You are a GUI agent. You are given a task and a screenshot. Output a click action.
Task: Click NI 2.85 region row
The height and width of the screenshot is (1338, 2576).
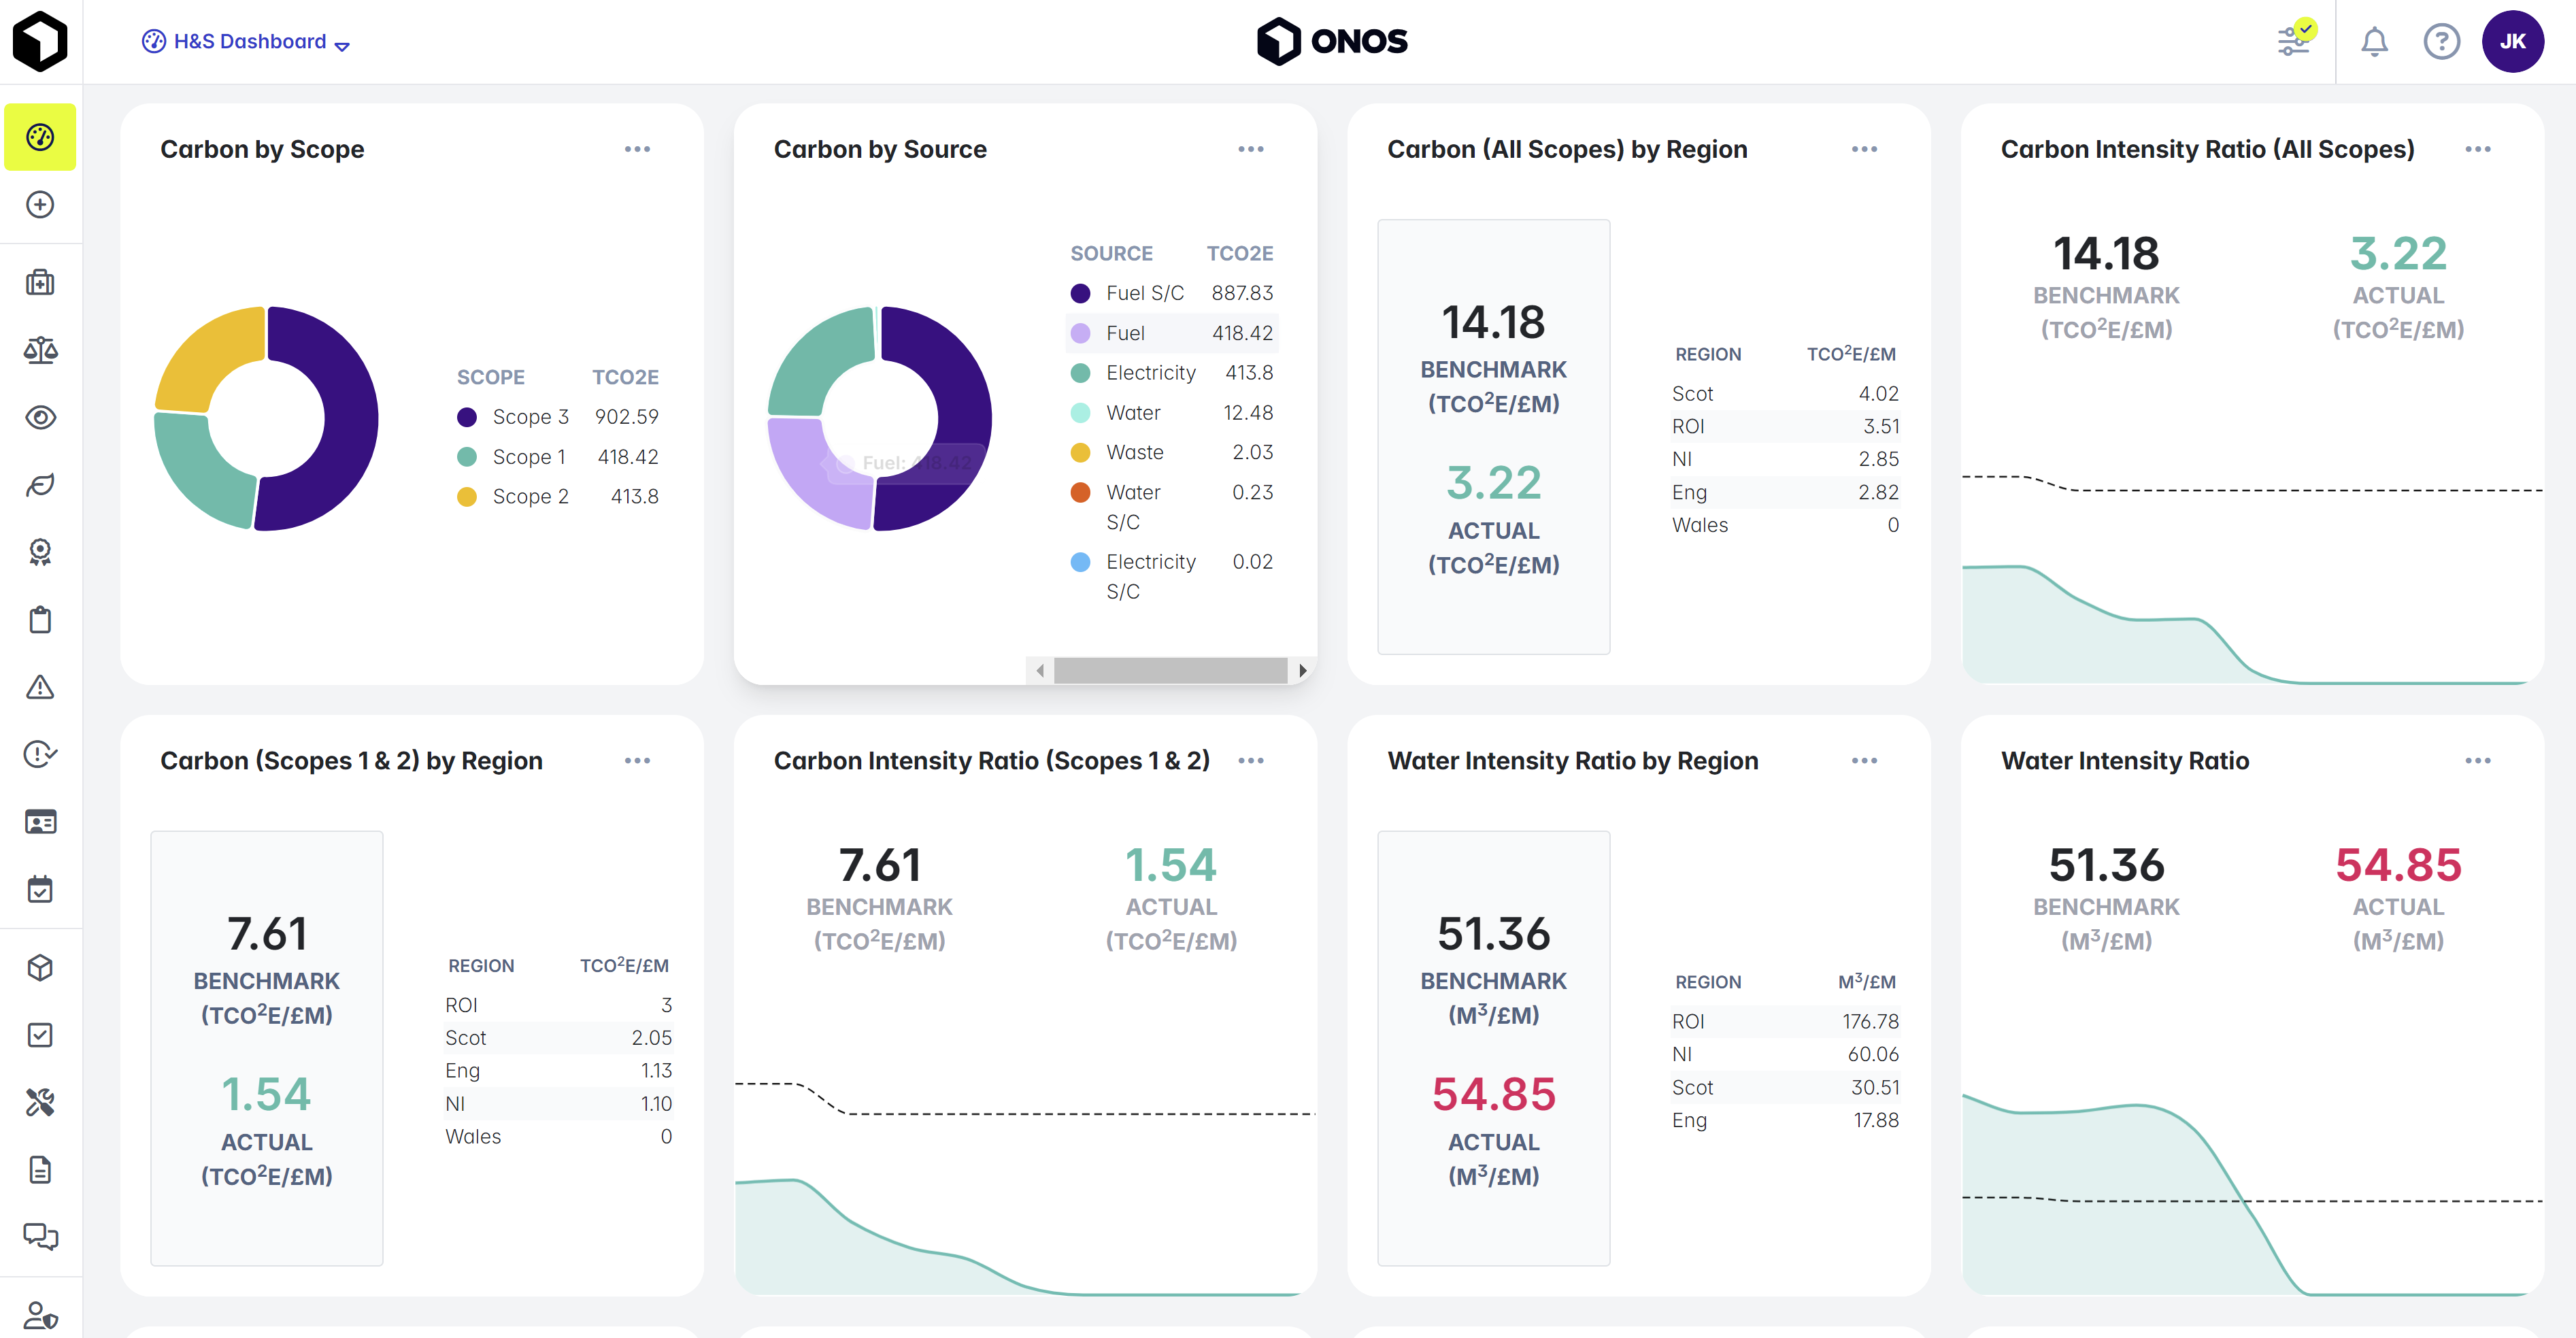point(1785,459)
